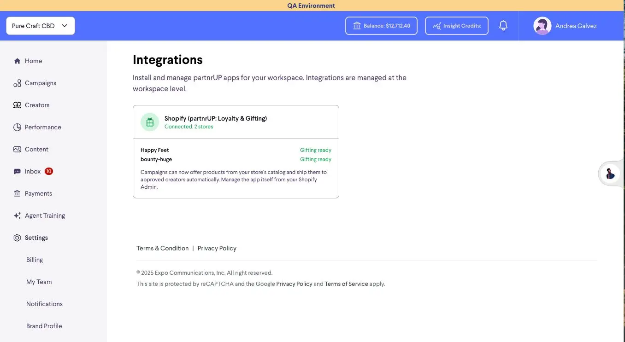This screenshot has width=625, height=342.
Task: Click the Creators people icon
Action: pos(17,105)
